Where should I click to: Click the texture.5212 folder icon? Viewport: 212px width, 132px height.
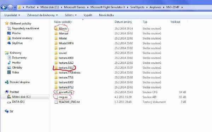[x=56, y=63]
